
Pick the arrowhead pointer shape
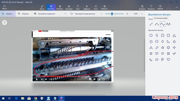[151, 48]
